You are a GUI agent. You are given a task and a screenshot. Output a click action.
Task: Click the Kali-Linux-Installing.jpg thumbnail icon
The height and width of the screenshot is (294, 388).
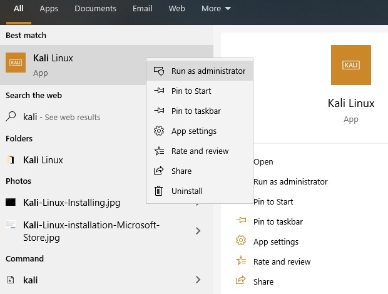point(11,202)
